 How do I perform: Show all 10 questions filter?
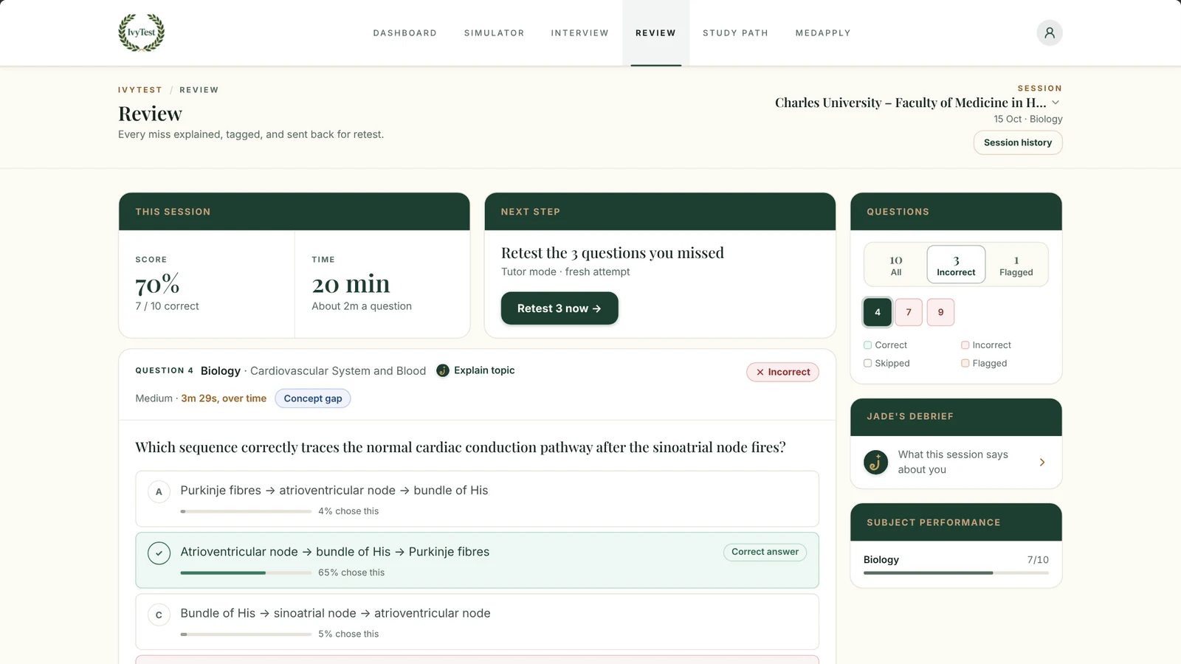pos(896,265)
